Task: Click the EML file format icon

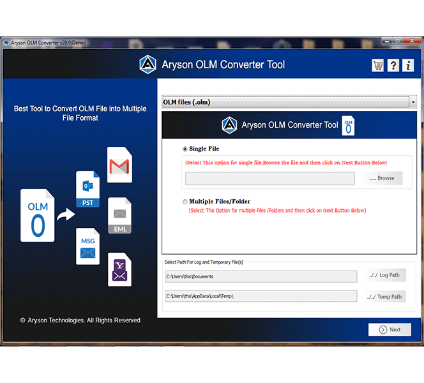Action: pos(119,215)
